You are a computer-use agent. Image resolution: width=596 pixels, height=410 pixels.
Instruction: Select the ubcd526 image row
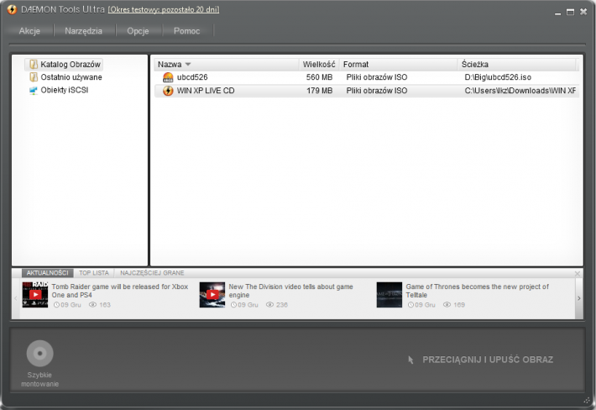coord(367,77)
